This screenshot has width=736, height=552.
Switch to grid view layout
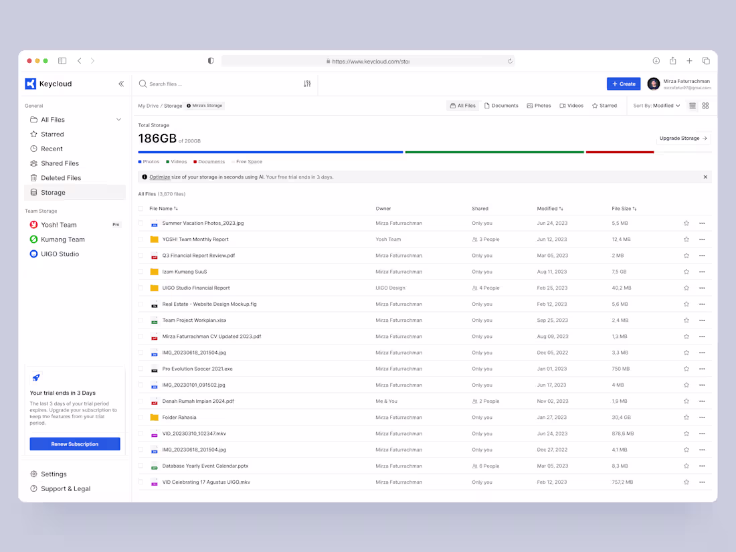click(705, 105)
